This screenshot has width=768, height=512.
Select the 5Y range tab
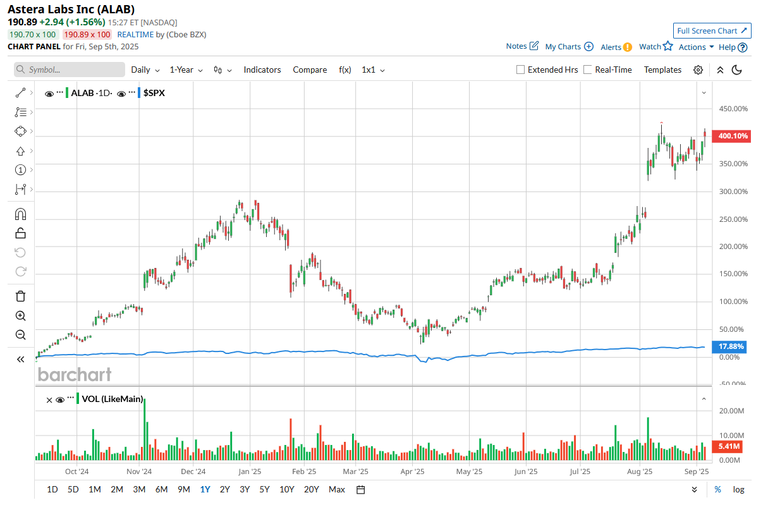264,490
